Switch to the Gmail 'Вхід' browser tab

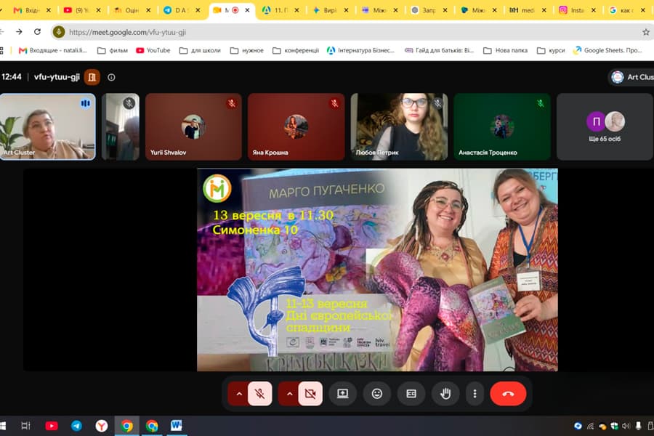32,10
